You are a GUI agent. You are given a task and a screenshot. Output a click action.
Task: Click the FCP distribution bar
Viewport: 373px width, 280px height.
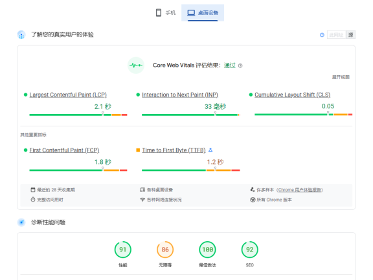(x=78, y=170)
